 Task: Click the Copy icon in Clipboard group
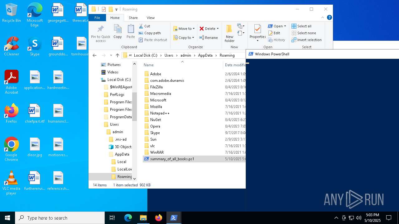tap(118, 32)
